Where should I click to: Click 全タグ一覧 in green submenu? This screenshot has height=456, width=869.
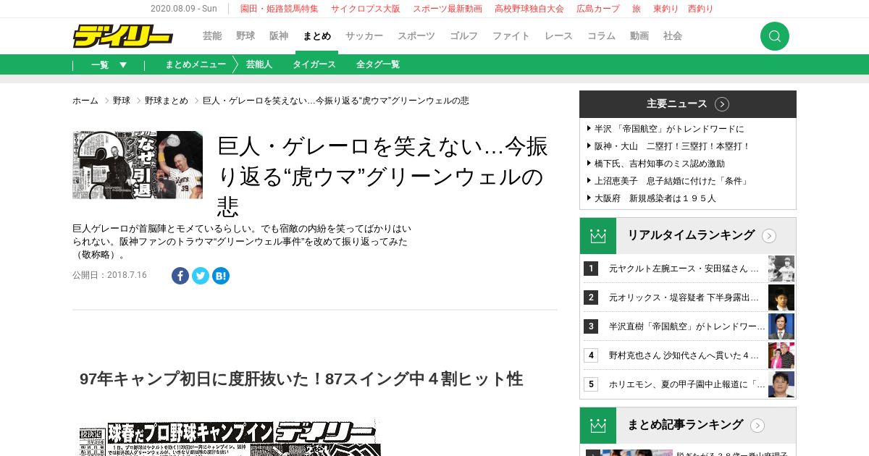pos(378,64)
